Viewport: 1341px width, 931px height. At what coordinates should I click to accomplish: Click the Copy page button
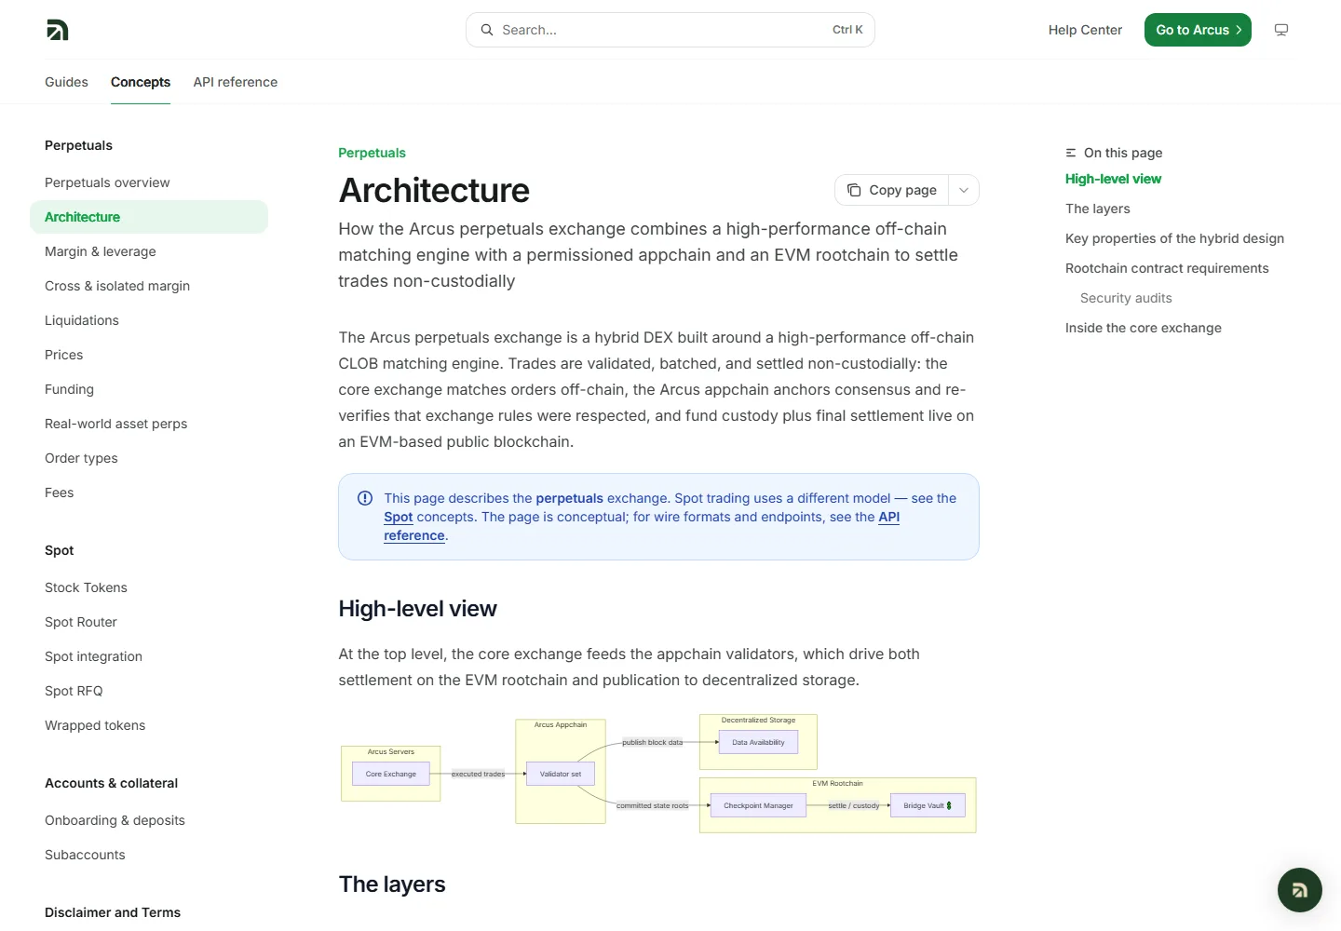892,190
